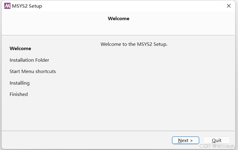Click the MSYS2 logo icon in title bar
238x150 pixels.
7,6
